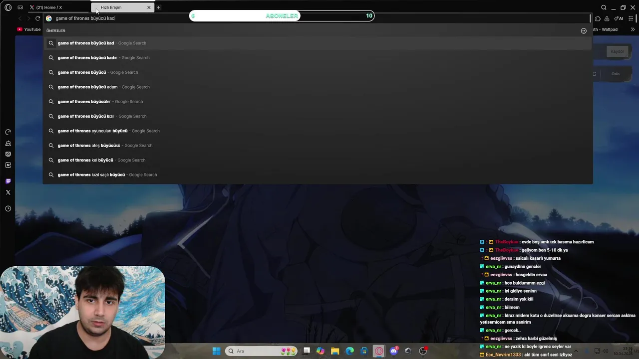Open the extensions cube icon
This screenshot has height=359, width=639.
pyautogui.click(x=598, y=18)
